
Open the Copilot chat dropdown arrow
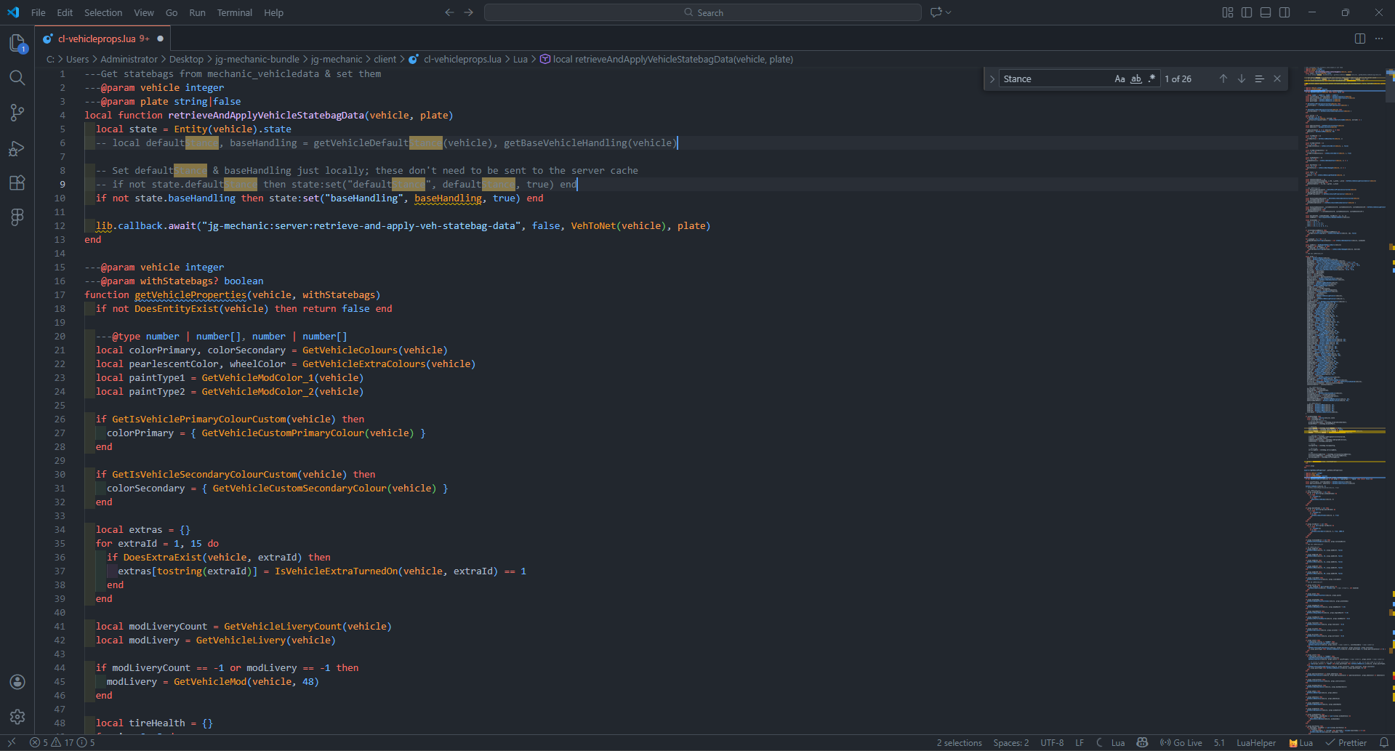click(x=949, y=12)
